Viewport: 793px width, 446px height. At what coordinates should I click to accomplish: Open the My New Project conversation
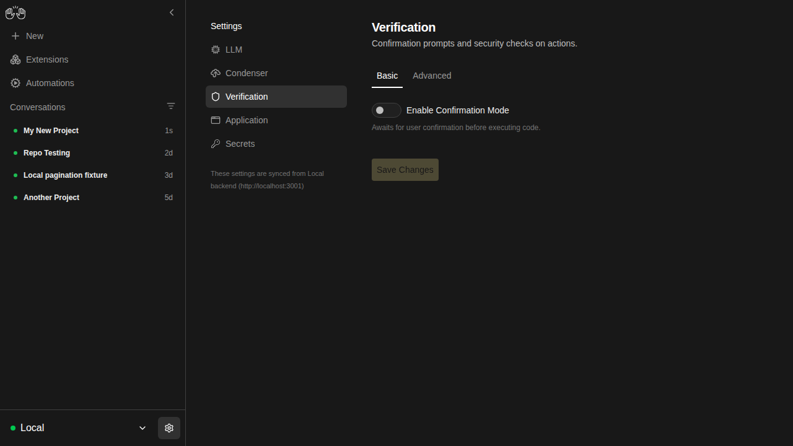click(x=92, y=131)
